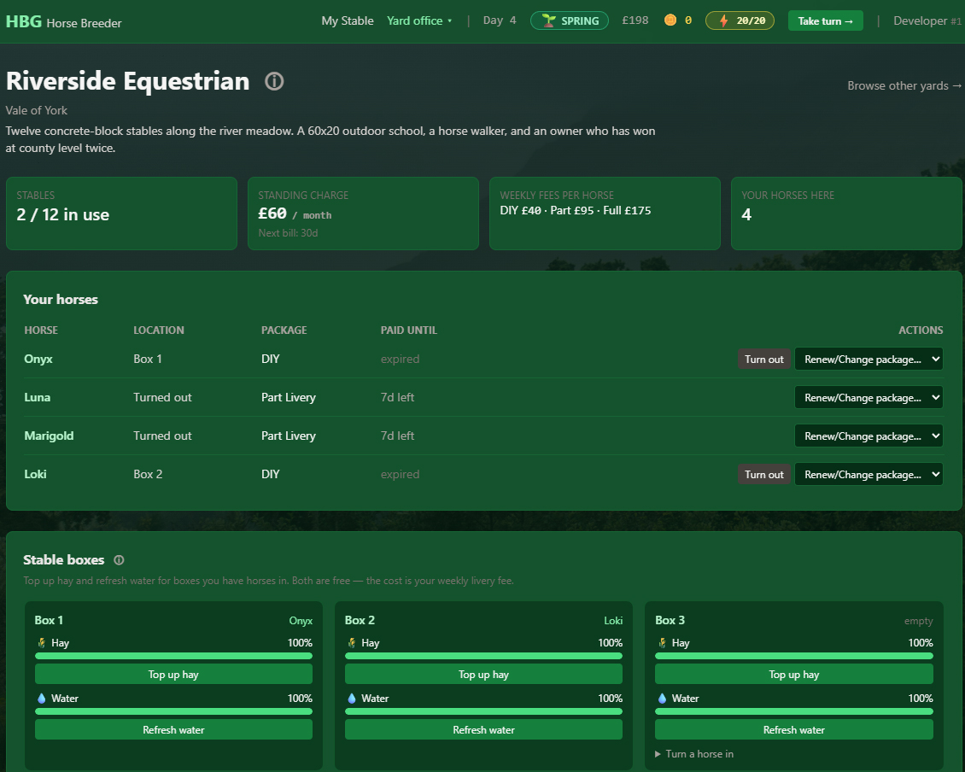Click the hay icon in Box 1
Screen dimensions: 965x772
click(x=41, y=642)
